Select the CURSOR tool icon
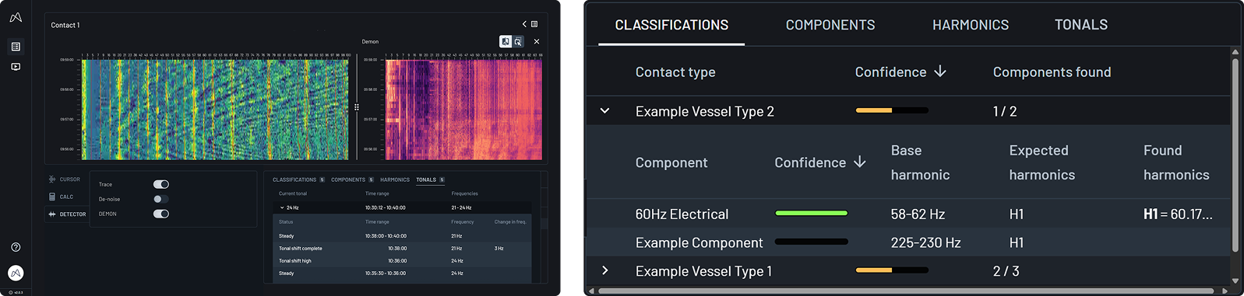 [52, 179]
